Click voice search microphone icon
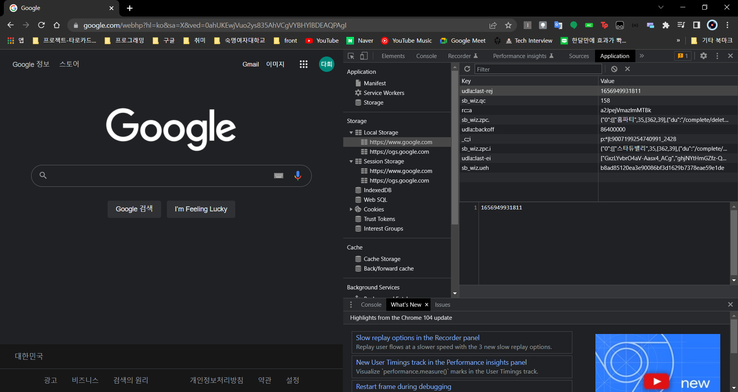The image size is (738, 392). point(298,176)
